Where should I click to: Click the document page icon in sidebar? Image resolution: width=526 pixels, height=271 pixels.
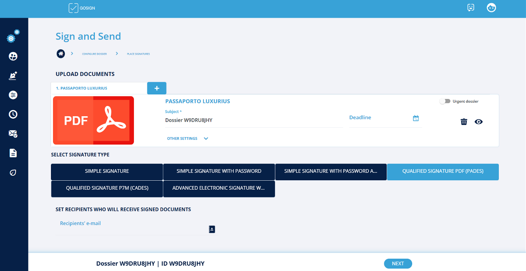coord(13,153)
